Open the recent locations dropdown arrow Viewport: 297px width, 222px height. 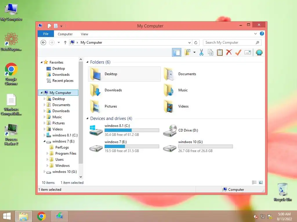click(x=59, y=42)
